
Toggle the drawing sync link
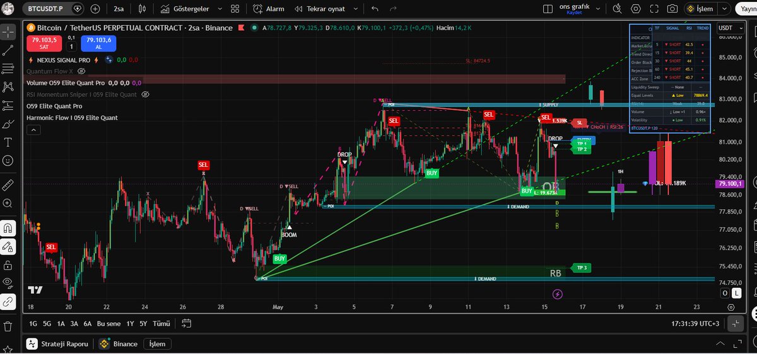click(8, 302)
